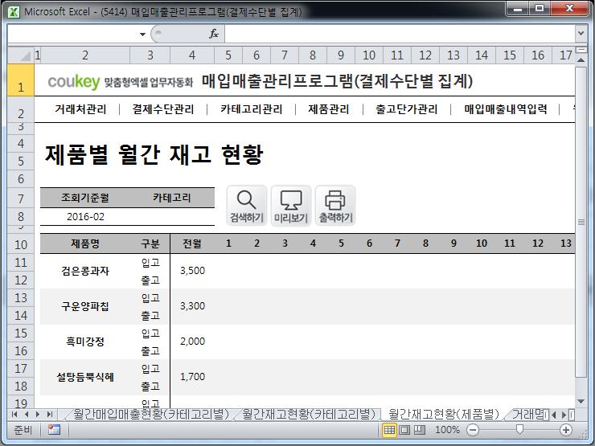
Task: Select the 2016-02 조회기준월 cell
Action: 85,216
